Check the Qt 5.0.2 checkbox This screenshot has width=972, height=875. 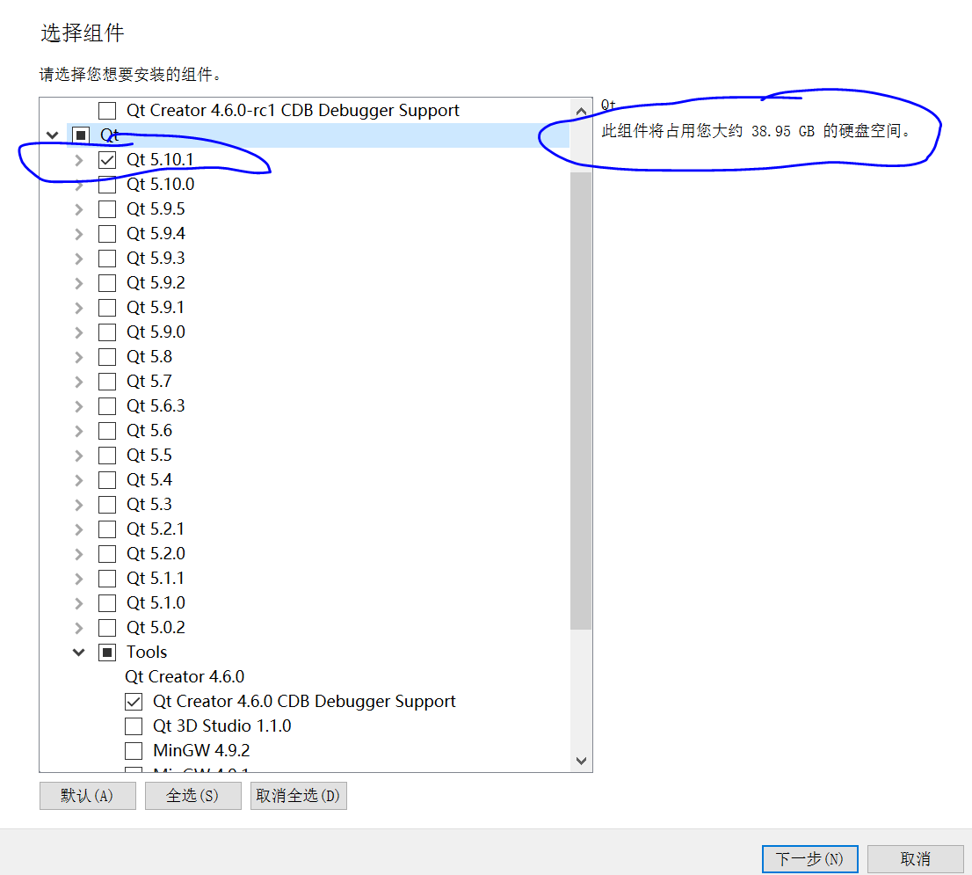click(x=107, y=628)
